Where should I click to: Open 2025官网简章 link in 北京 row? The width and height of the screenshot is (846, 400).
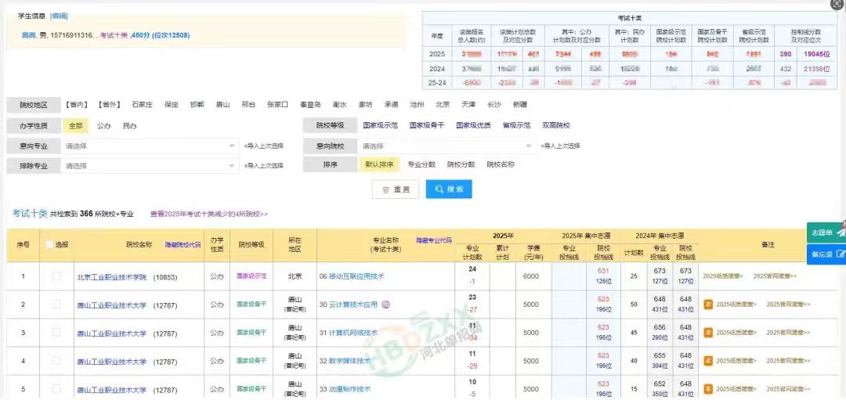click(x=775, y=276)
